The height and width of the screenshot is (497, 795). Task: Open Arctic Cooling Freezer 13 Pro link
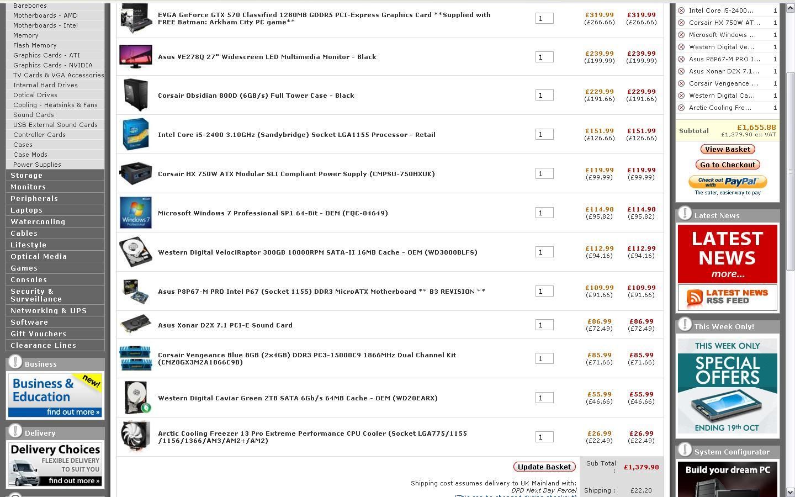point(312,437)
